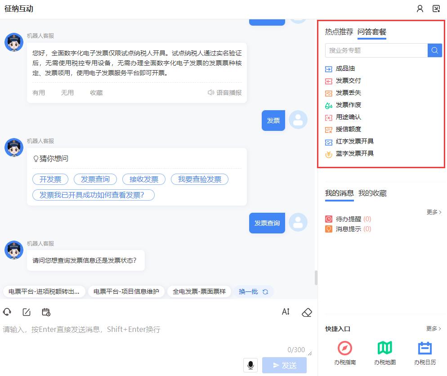447x376 pixels.
Task: Open the user profile icon at top right
Action: pos(420,9)
